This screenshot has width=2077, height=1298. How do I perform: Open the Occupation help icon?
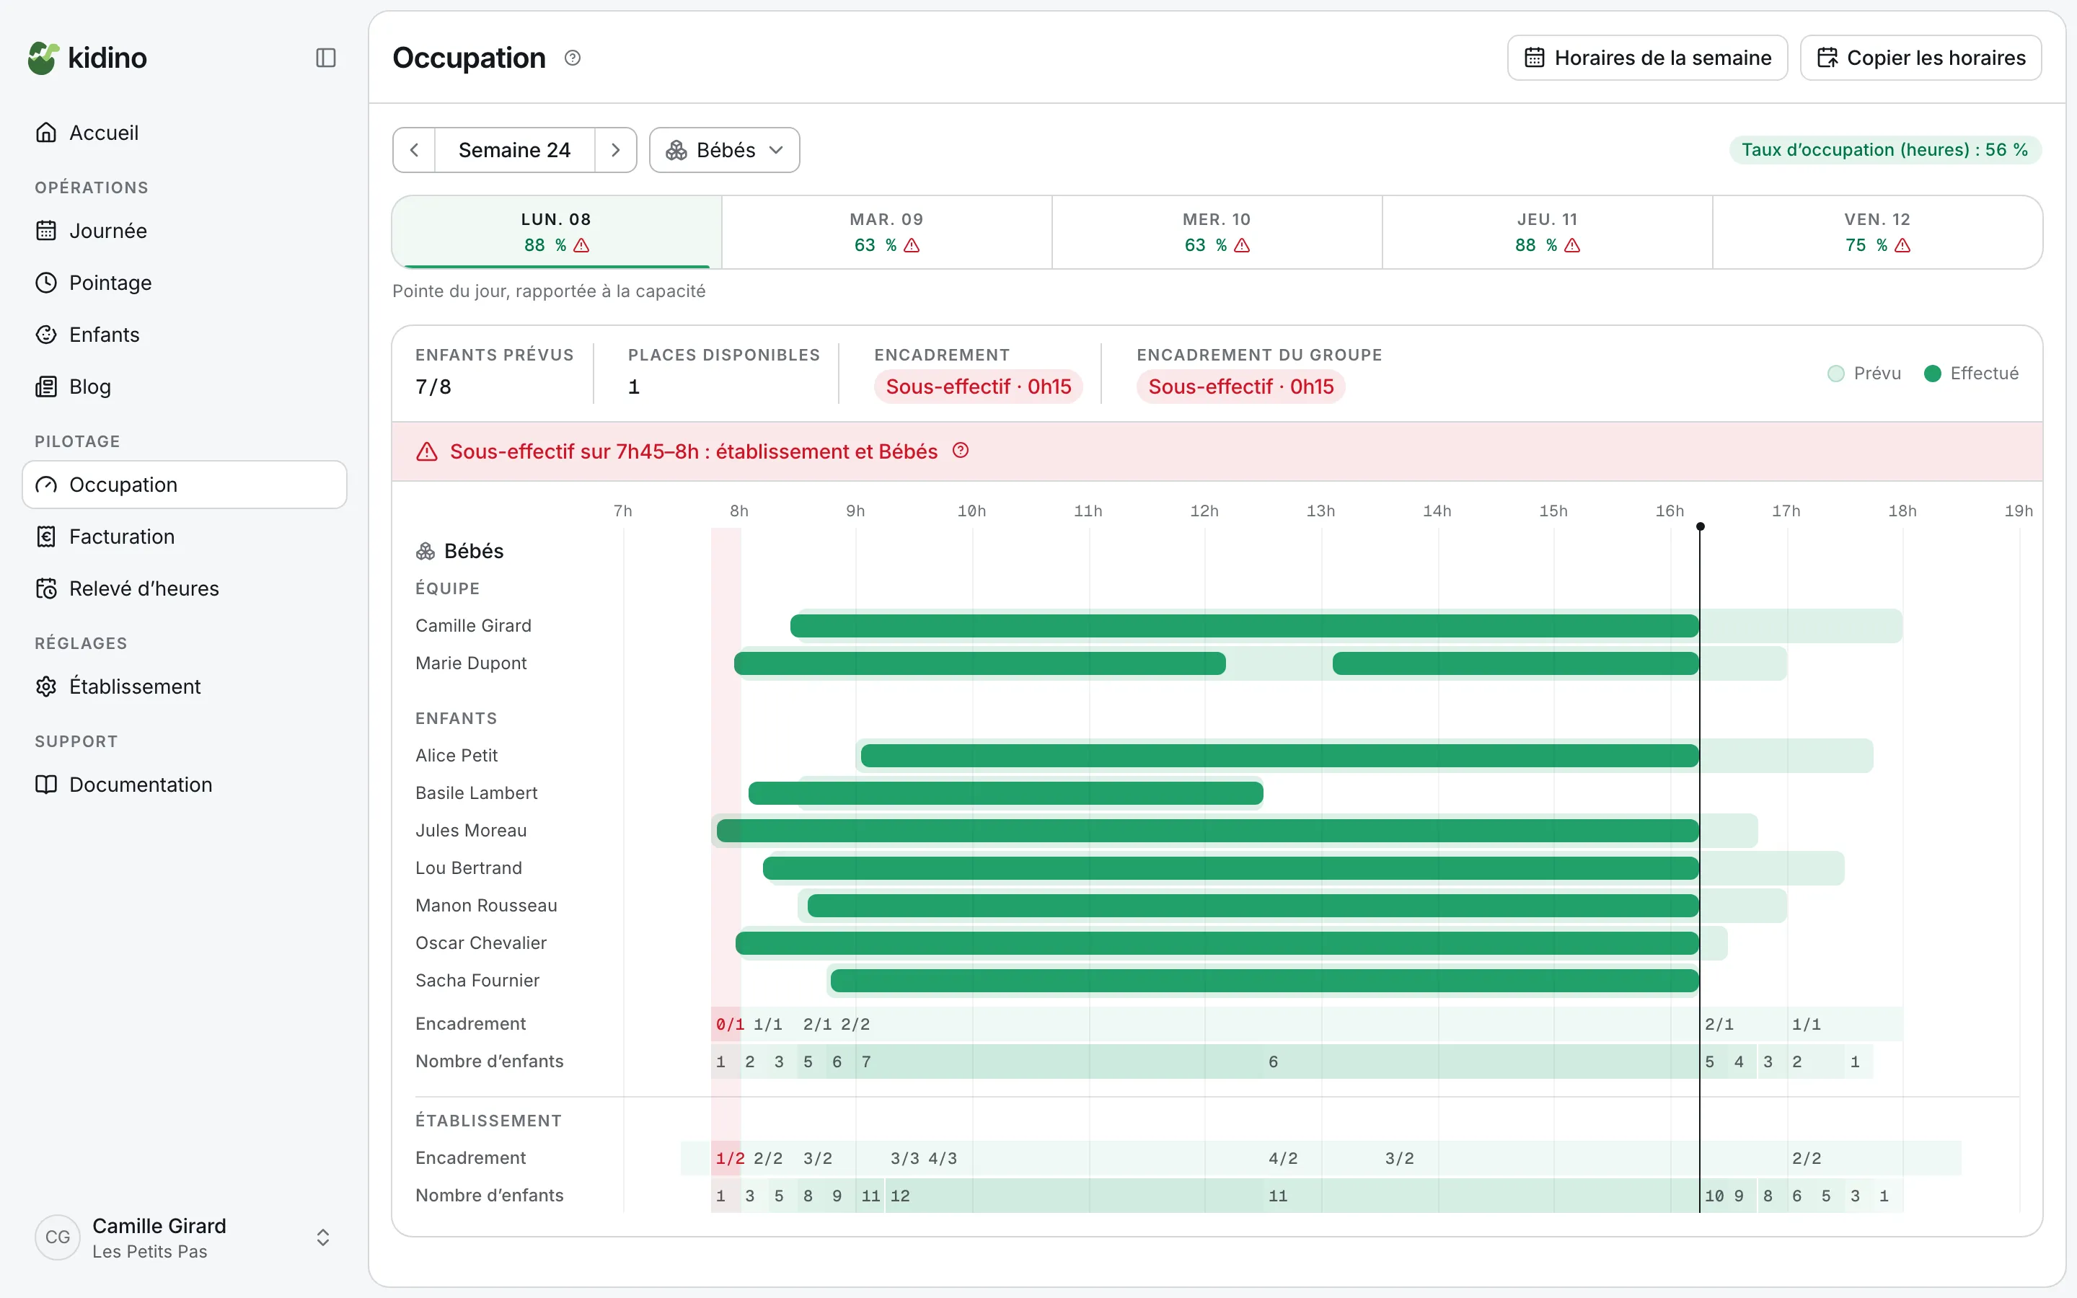[x=573, y=58]
